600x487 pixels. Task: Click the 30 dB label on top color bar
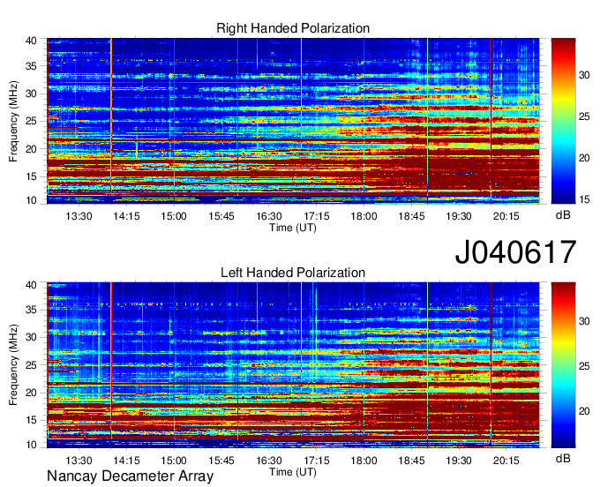(x=584, y=75)
